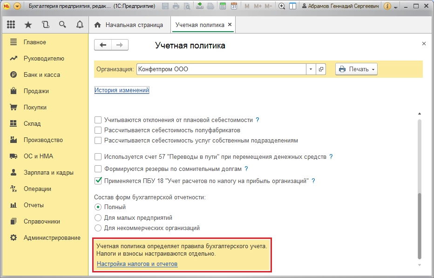Click the form's vertical scrollbar

tap(419, 224)
